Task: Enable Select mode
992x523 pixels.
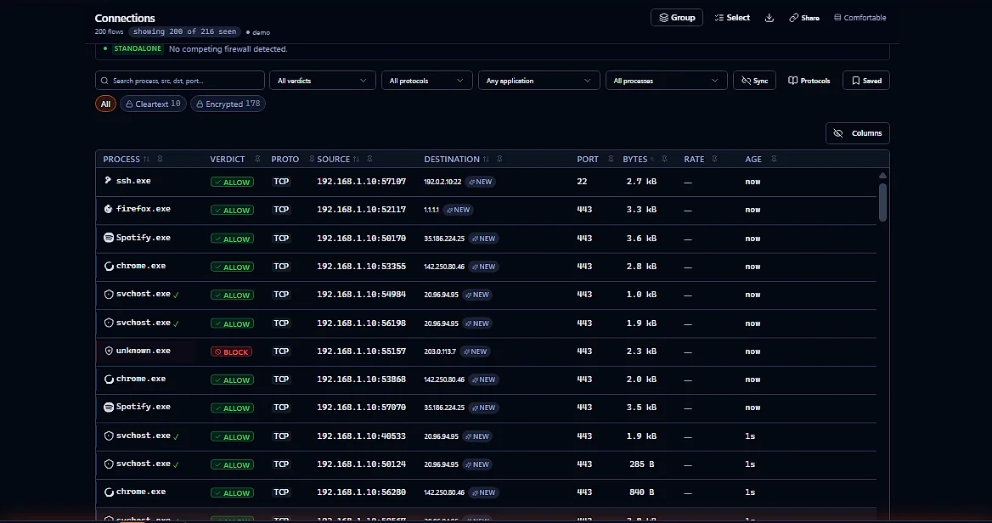Action: click(x=732, y=18)
